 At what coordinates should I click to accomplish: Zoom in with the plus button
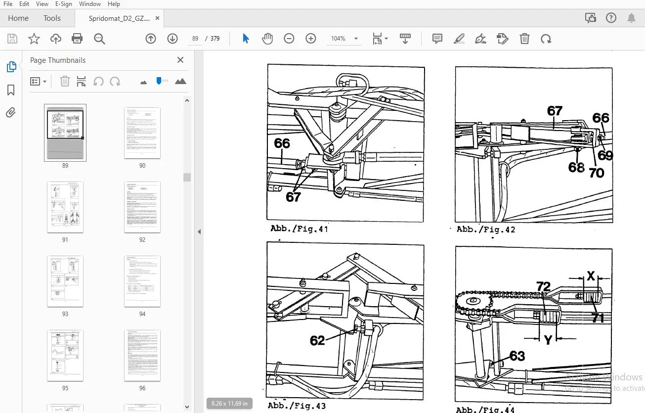tap(311, 39)
